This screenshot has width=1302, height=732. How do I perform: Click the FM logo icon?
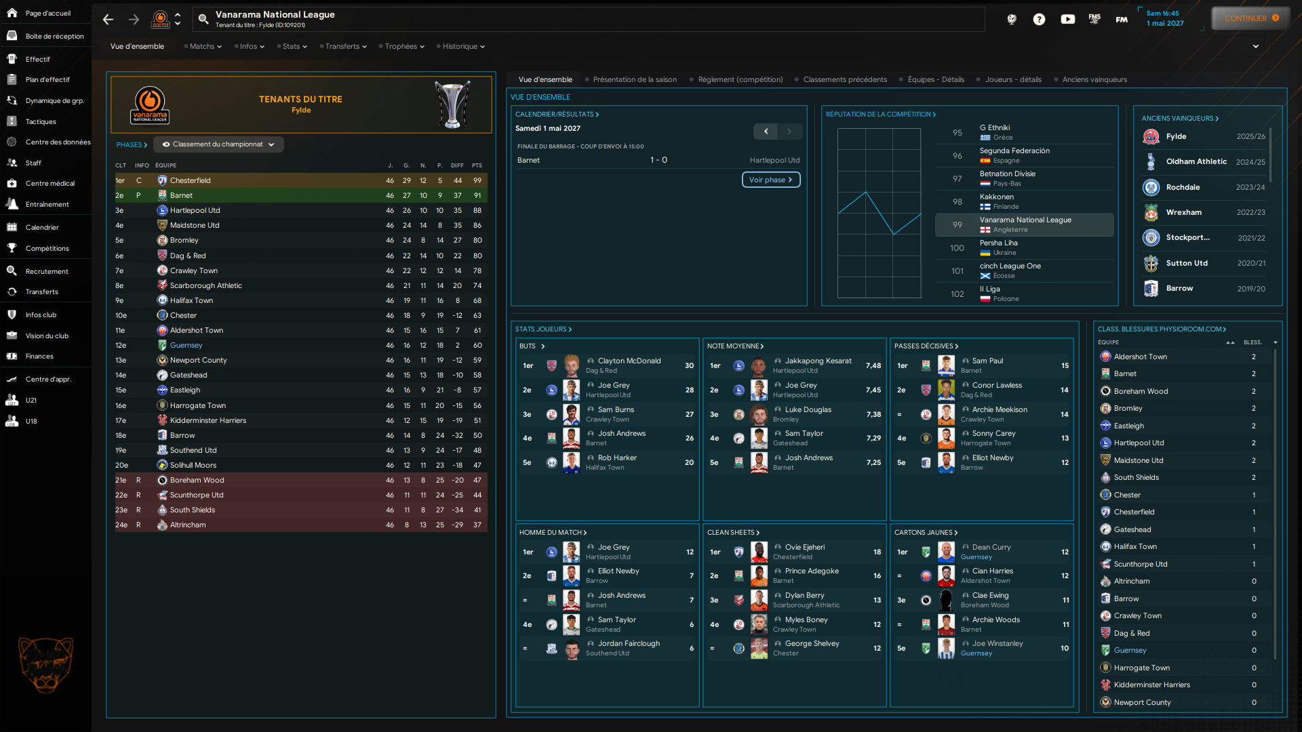click(x=1122, y=19)
